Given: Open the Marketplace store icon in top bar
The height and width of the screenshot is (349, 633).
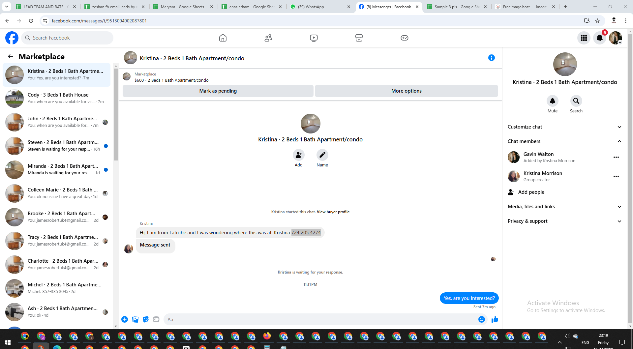Looking at the screenshot, I should [x=359, y=38].
